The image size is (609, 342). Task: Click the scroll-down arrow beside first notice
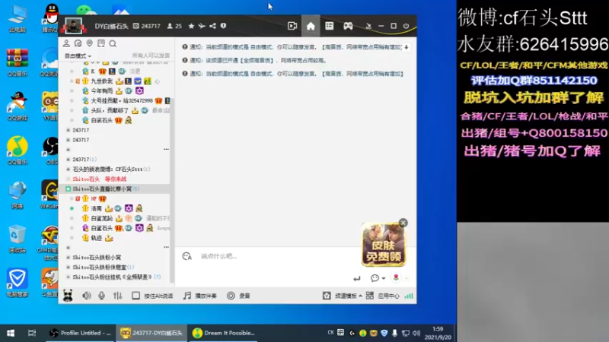[x=407, y=47]
